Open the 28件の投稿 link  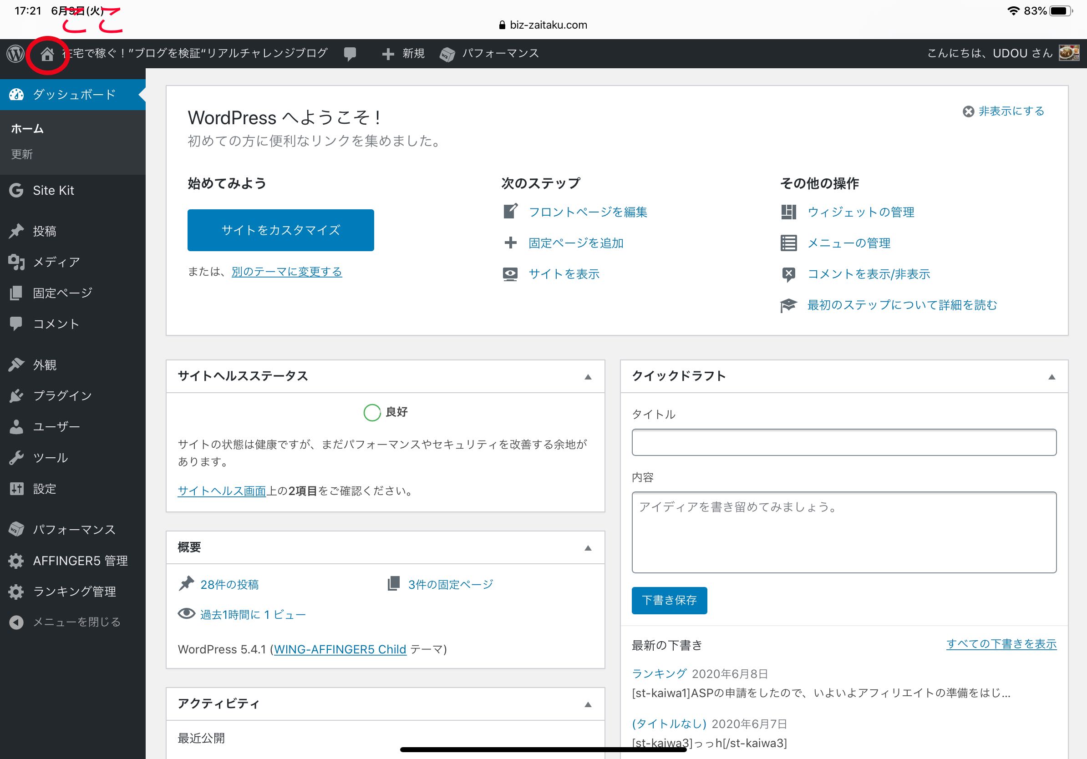pos(229,585)
